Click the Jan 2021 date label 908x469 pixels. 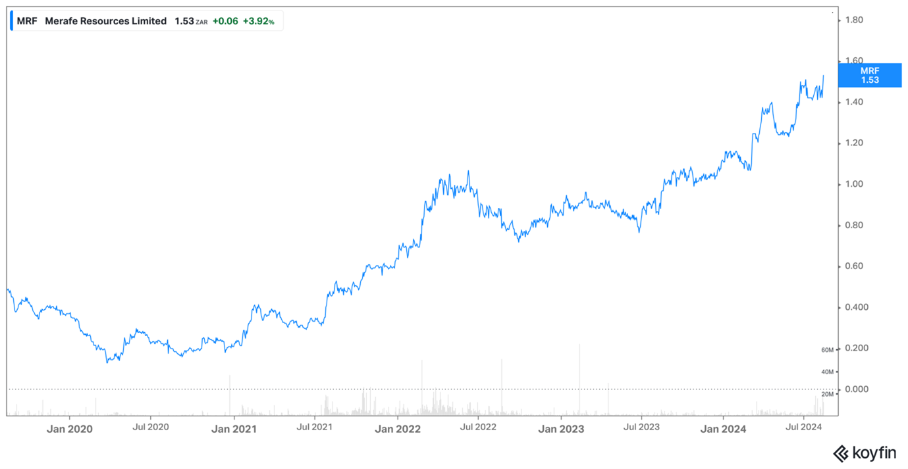click(234, 429)
